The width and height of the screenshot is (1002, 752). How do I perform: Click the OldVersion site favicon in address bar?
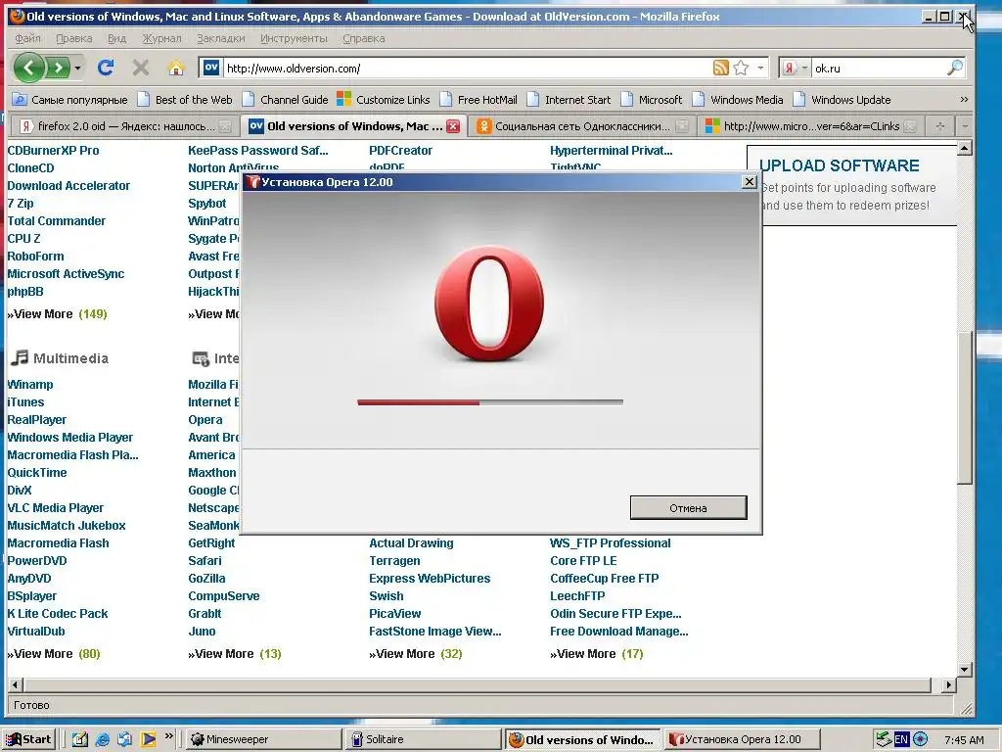pos(211,68)
